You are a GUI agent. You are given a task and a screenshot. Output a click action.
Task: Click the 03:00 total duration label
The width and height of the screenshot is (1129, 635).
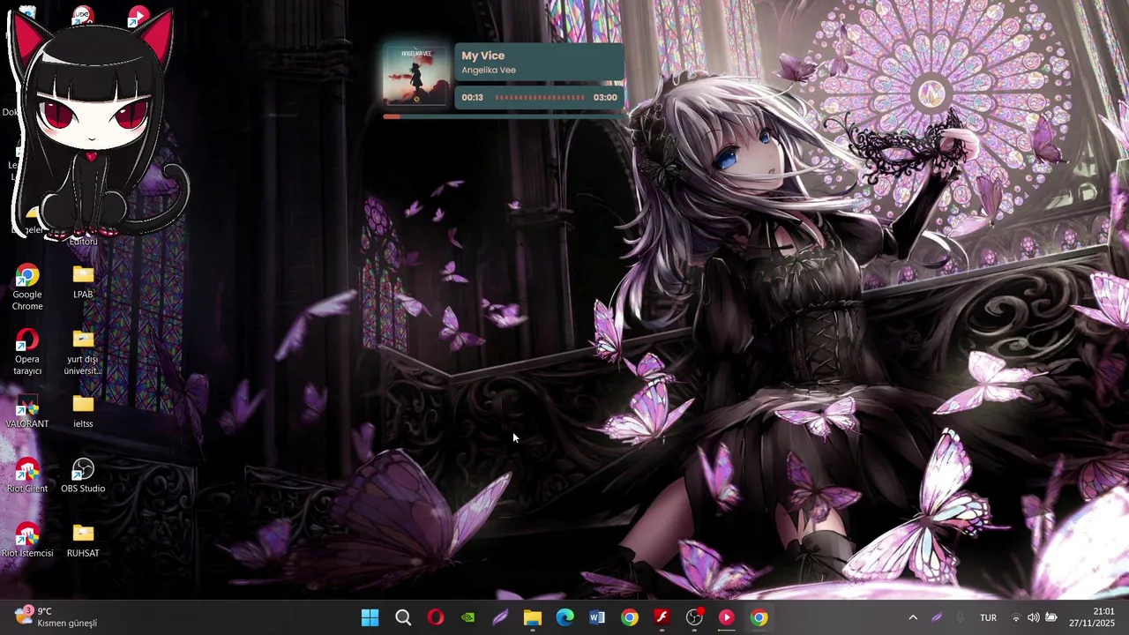pos(605,98)
